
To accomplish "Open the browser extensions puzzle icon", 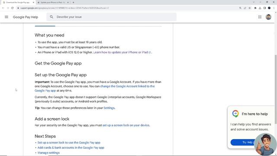I will click(255, 8).
